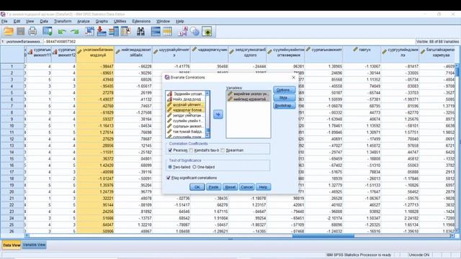Open the Edit menu
Viewport: 461px width, 259px height.
tap(17, 21)
